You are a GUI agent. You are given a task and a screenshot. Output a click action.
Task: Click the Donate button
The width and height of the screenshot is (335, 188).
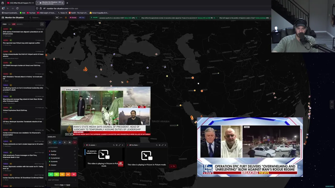coord(73,17)
